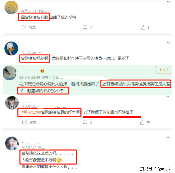Click the crown badge beside username
Image resolution: width=175 pixels, height=173 pixels.
[x=42, y=71]
